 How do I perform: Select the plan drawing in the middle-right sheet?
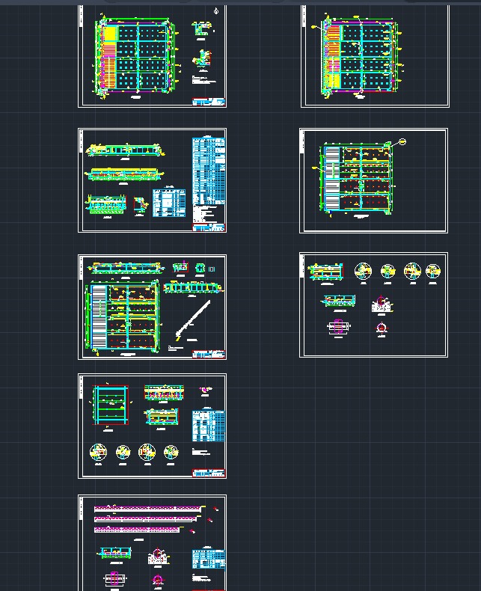pos(357,179)
